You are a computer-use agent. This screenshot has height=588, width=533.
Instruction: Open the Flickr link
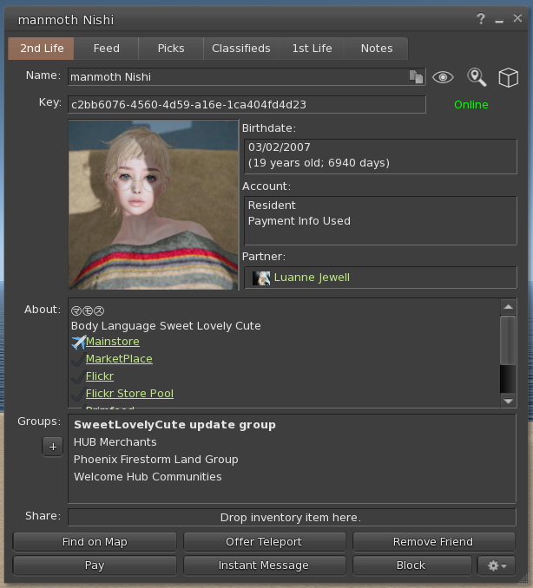point(100,376)
